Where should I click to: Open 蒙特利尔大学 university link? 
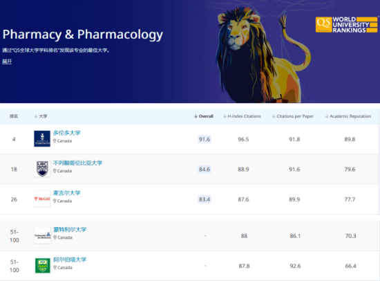pyautogui.click(x=70, y=230)
